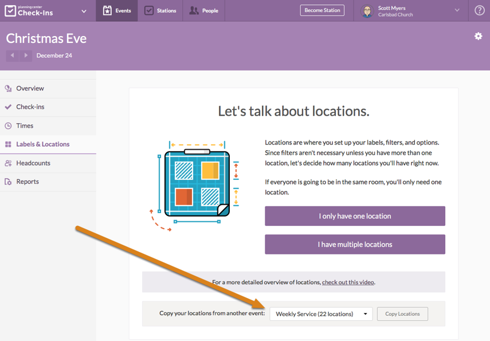The width and height of the screenshot is (490, 341).
Task: Click Scott Myers profile avatar
Action: point(367,11)
